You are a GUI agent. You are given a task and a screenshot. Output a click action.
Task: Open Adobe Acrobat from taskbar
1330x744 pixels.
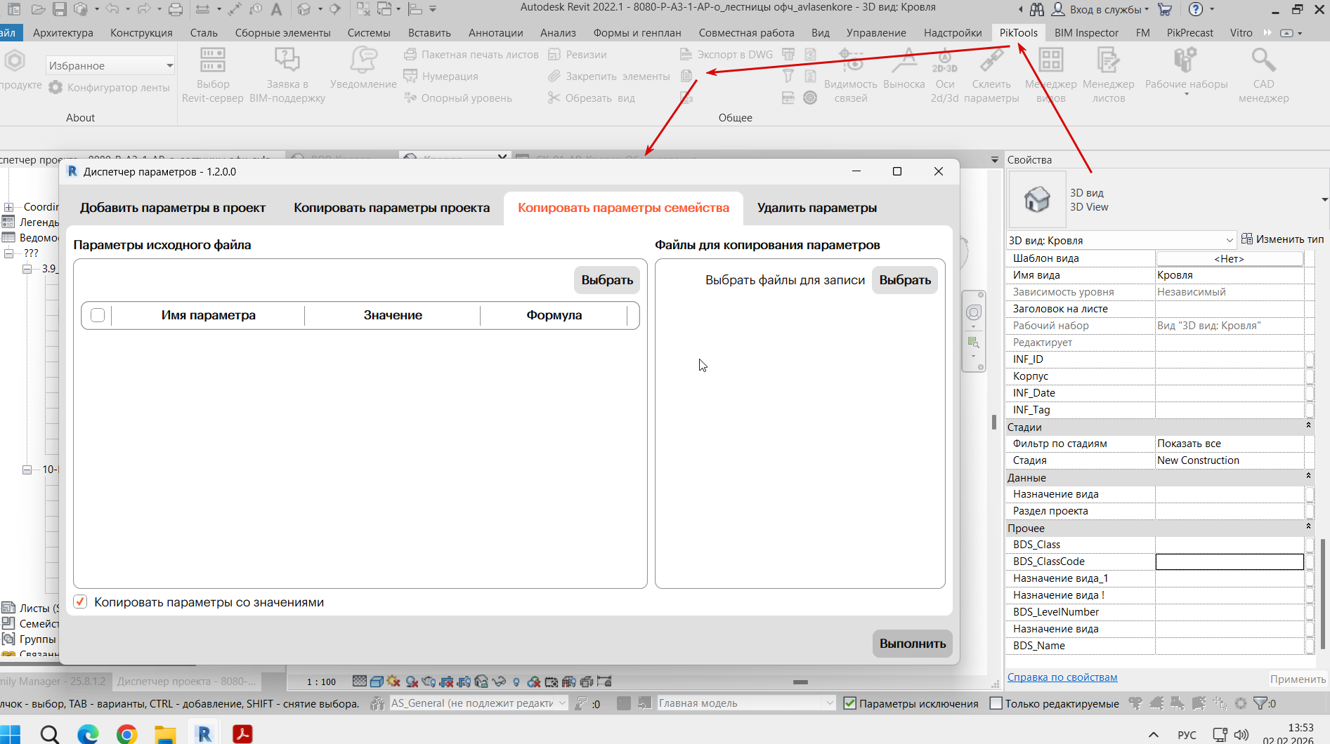[x=242, y=733]
